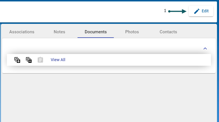Show the Contacts tab
This screenshot has height=122, width=219.
168,32
